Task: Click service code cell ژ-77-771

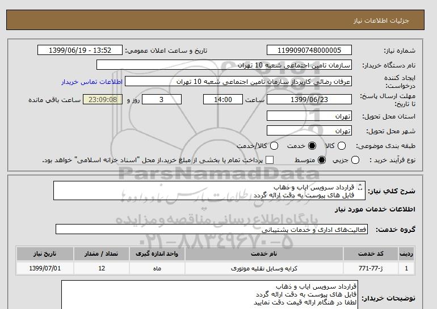Action: pos(371,268)
